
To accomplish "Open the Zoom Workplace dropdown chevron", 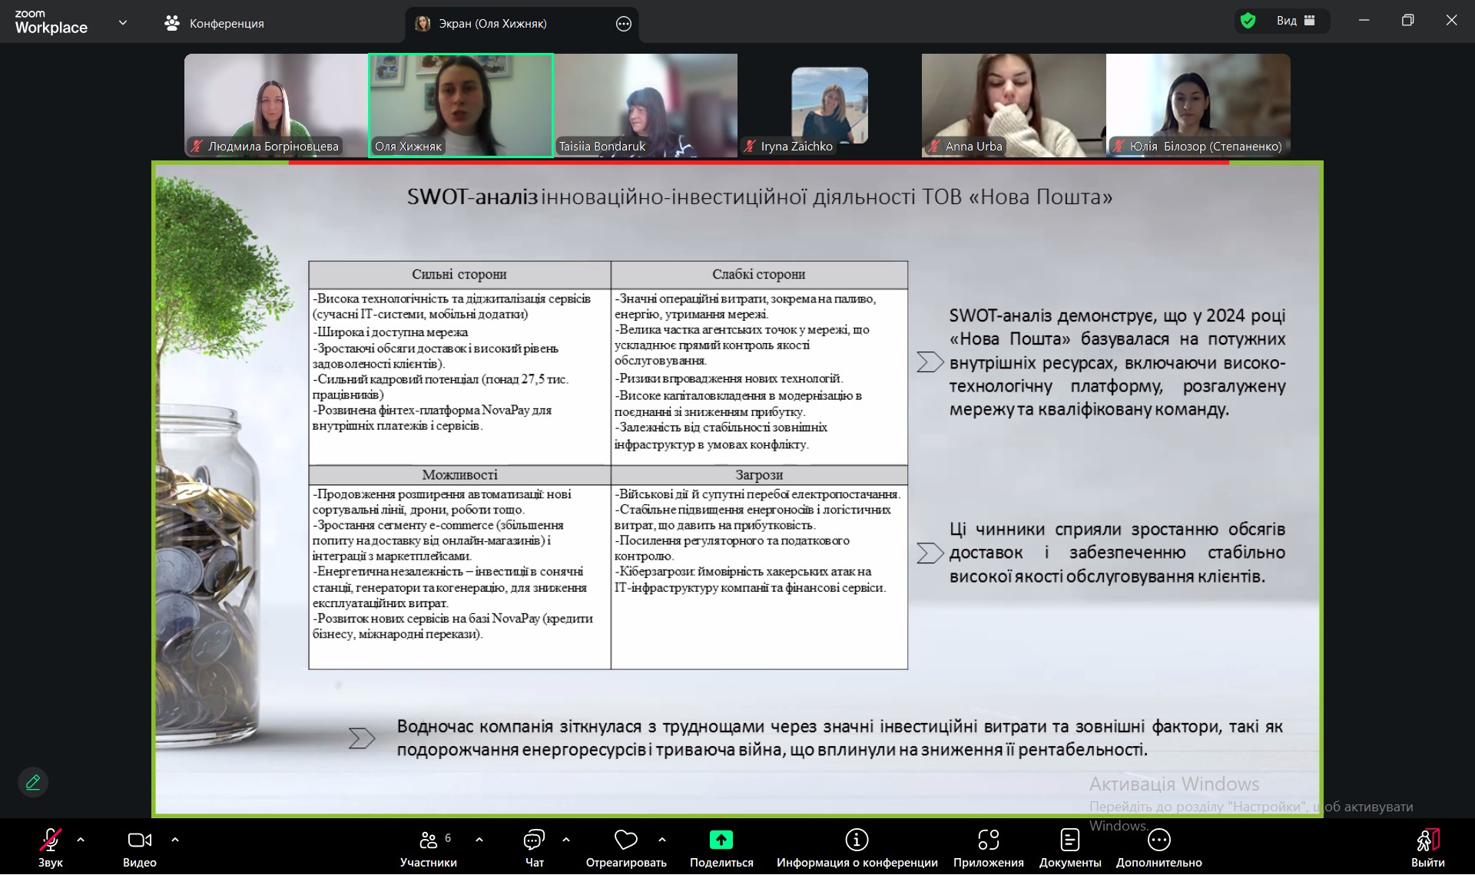I will 123,23.
